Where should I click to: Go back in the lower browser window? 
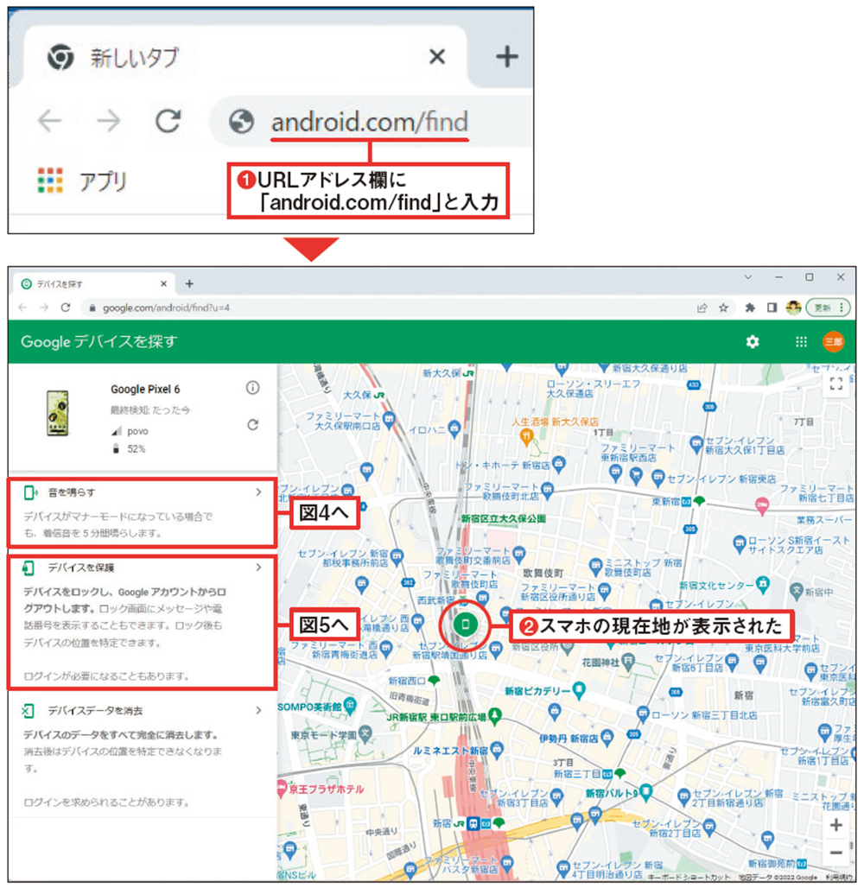[22, 308]
